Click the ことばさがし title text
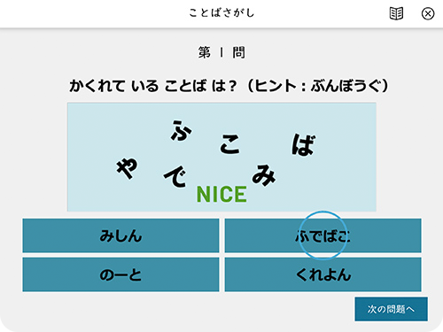 pyautogui.click(x=221, y=12)
